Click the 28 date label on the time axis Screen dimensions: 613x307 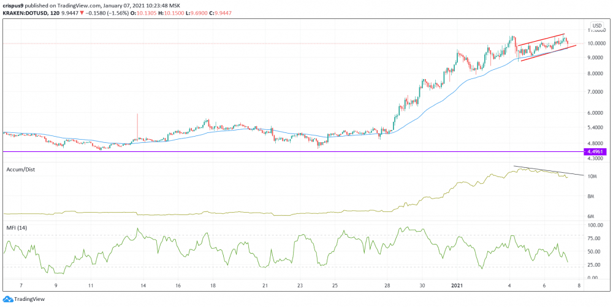386,286
